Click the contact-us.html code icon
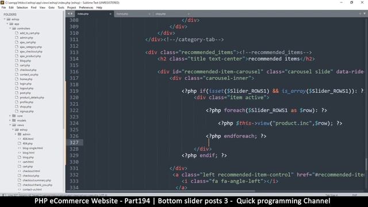The height and width of the screenshot is (207, 368). point(20,189)
